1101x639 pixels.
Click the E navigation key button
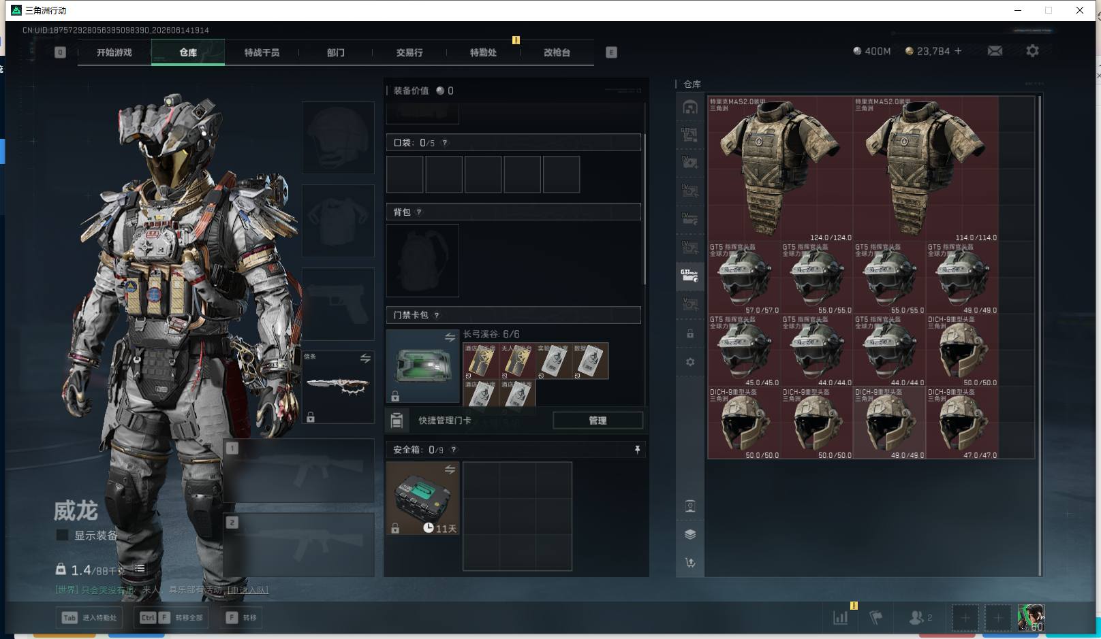coord(611,52)
